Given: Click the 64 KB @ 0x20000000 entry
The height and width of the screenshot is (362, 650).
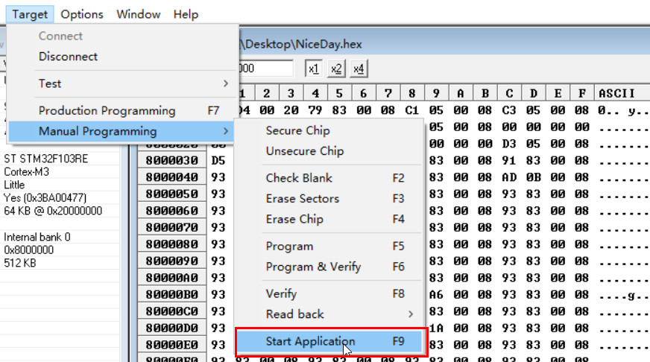Looking at the screenshot, I should click(53, 211).
